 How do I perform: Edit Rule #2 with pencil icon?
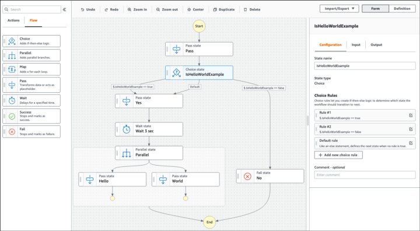(x=411, y=129)
